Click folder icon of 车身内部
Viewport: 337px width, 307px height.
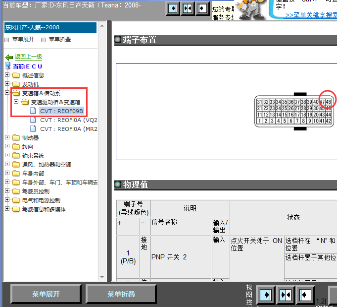pyautogui.click(x=16, y=174)
